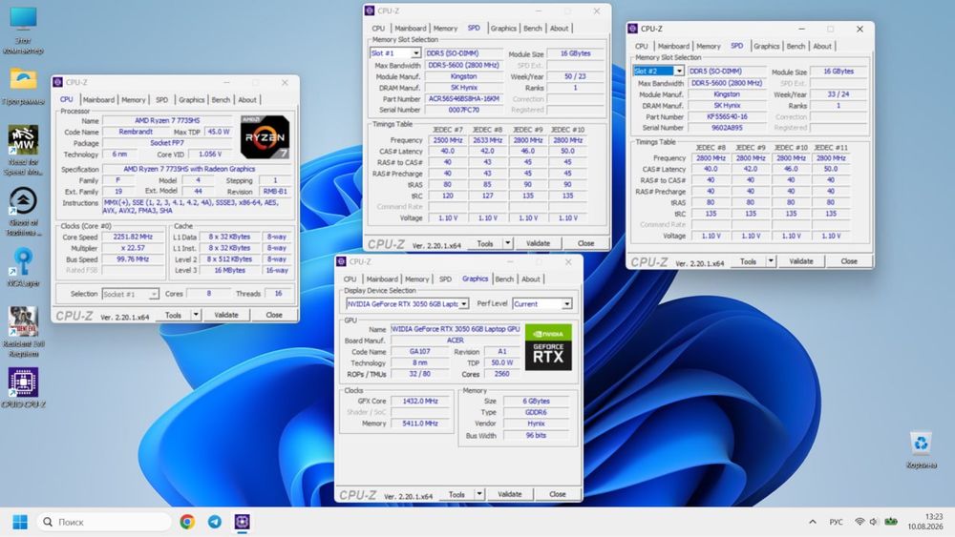This screenshot has height=537, width=955.
Task: Open Bench tab in Slot #2 window
Action: pyautogui.click(x=796, y=46)
